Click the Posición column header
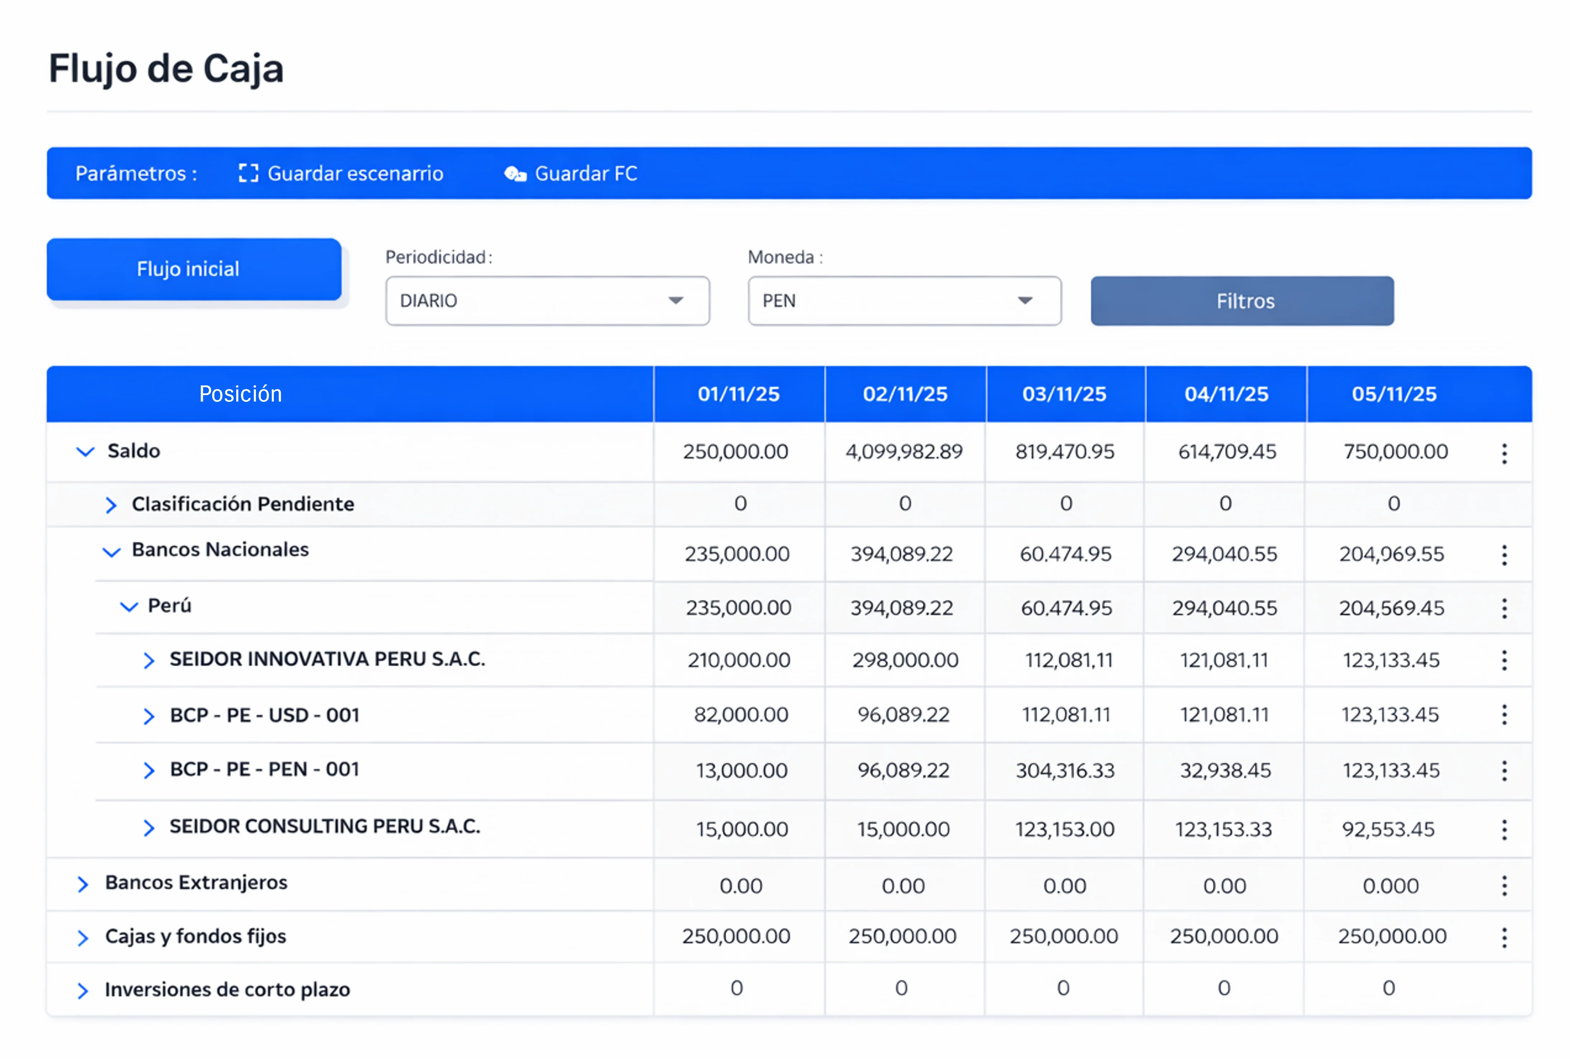 tap(241, 394)
